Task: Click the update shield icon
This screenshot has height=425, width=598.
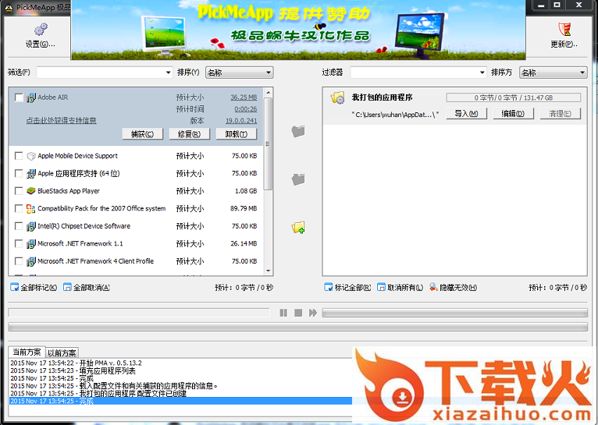Action: pyautogui.click(x=564, y=29)
